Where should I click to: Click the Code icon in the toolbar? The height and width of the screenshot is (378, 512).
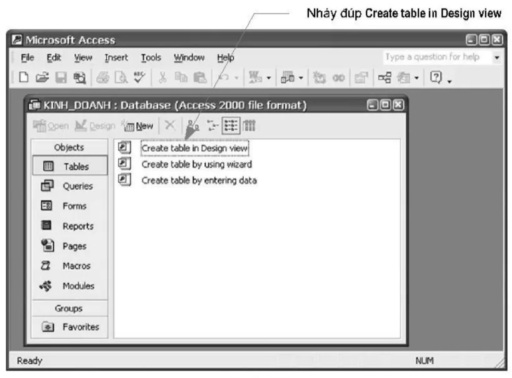coord(319,77)
